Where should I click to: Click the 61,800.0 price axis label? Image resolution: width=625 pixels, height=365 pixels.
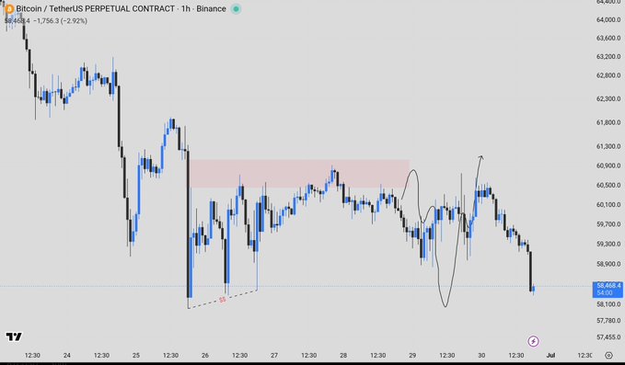(x=608, y=122)
